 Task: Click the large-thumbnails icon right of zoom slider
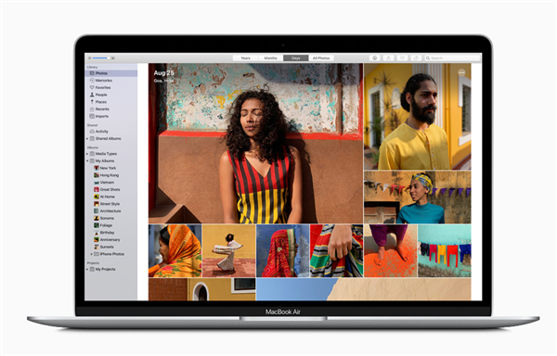[112, 58]
